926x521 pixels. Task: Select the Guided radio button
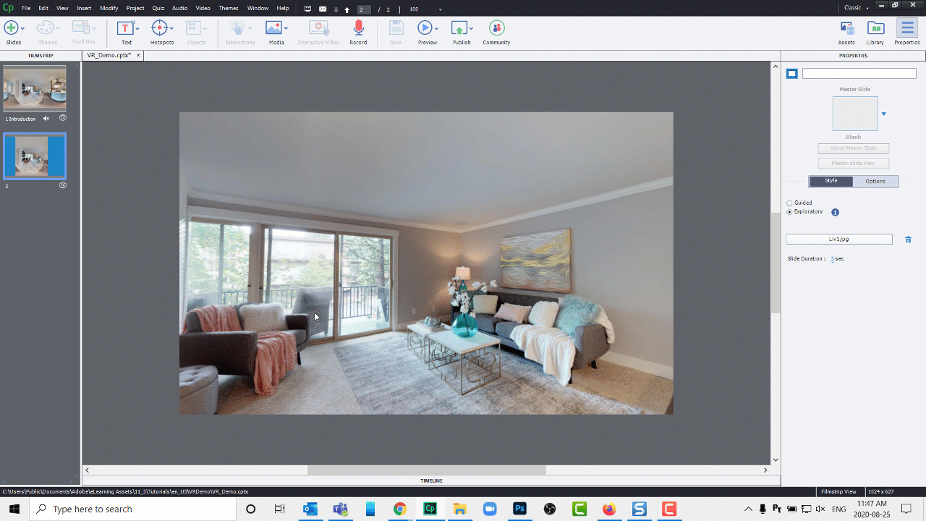[790, 203]
